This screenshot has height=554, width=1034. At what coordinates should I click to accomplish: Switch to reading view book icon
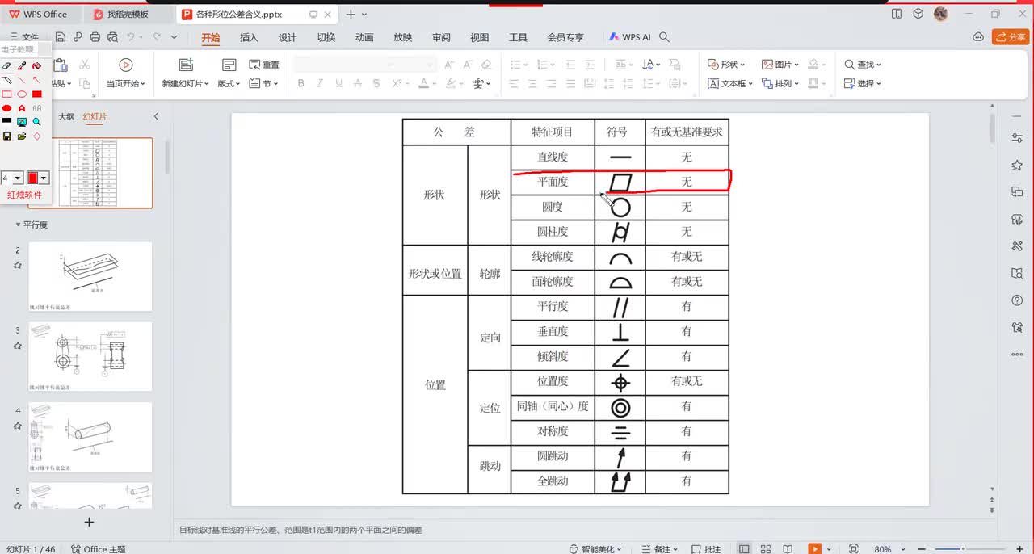(x=789, y=549)
